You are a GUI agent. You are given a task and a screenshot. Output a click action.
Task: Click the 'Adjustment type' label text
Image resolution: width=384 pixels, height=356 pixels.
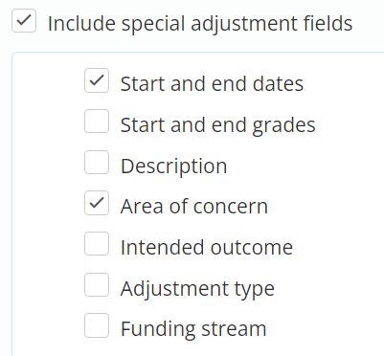pyautogui.click(x=197, y=289)
